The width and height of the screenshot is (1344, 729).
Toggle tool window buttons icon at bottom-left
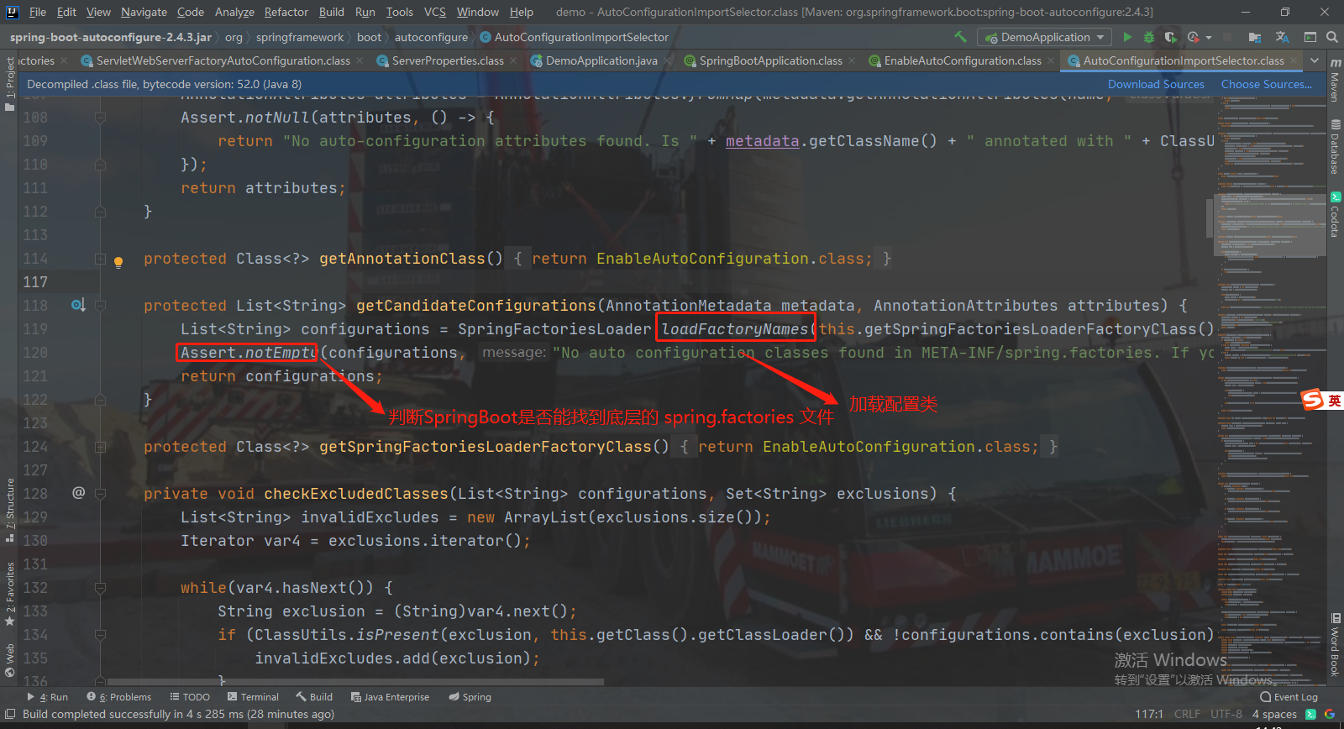[10, 714]
